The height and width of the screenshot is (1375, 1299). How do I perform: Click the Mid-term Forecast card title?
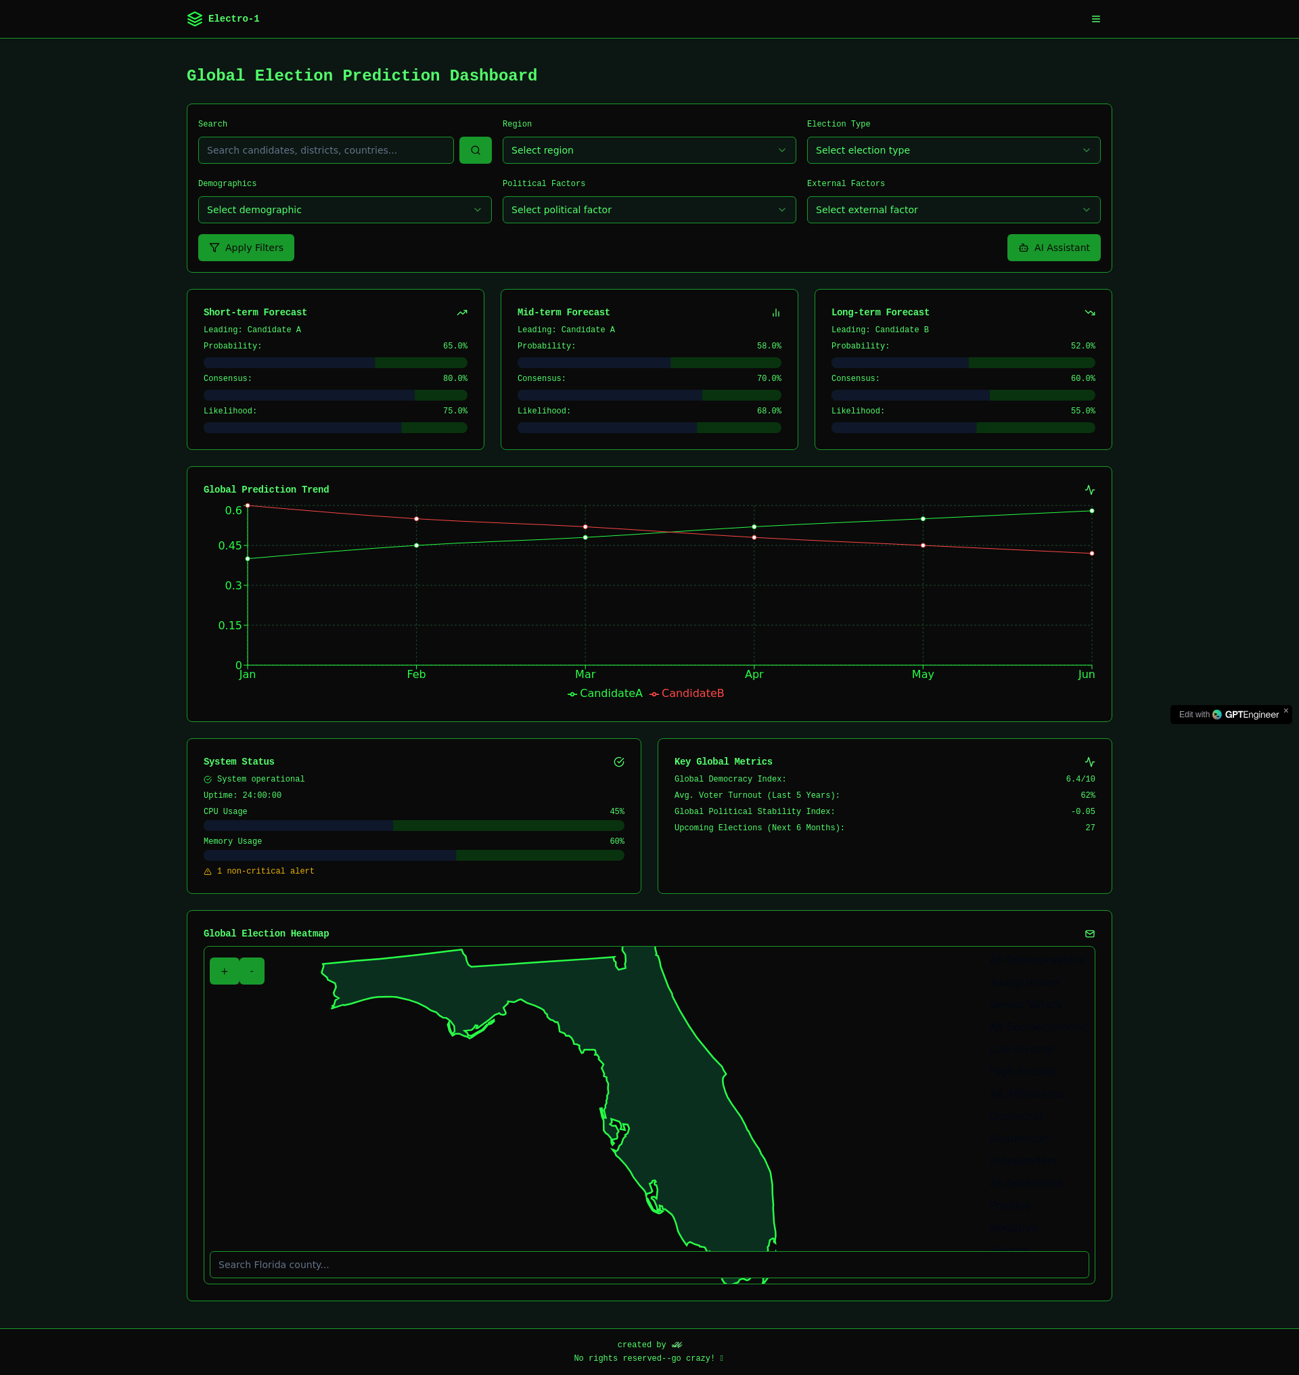click(564, 313)
